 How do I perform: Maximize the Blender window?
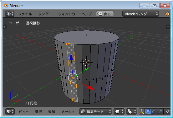[155, 6]
